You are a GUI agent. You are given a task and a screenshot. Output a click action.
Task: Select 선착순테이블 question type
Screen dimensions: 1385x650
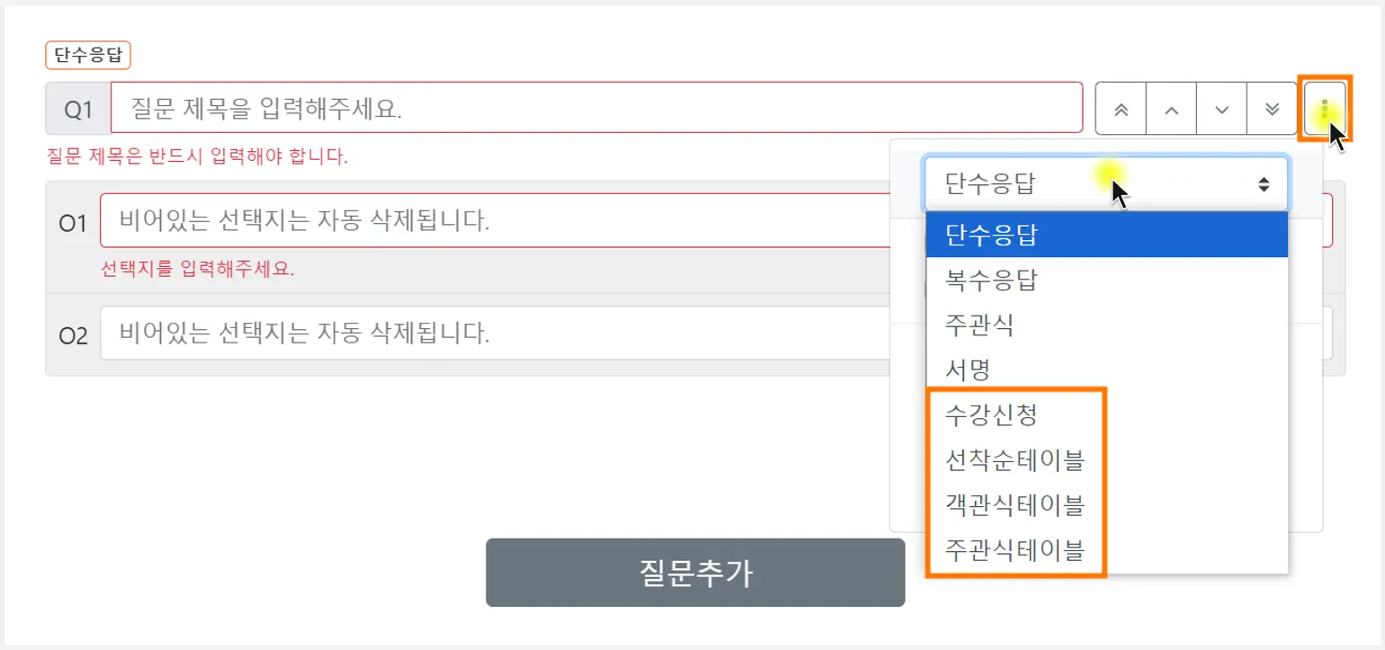click(x=1014, y=460)
